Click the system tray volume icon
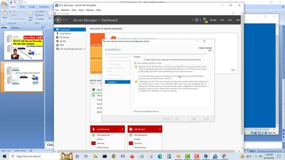The height and width of the screenshot is (160, 285). [x=260, y=156]
